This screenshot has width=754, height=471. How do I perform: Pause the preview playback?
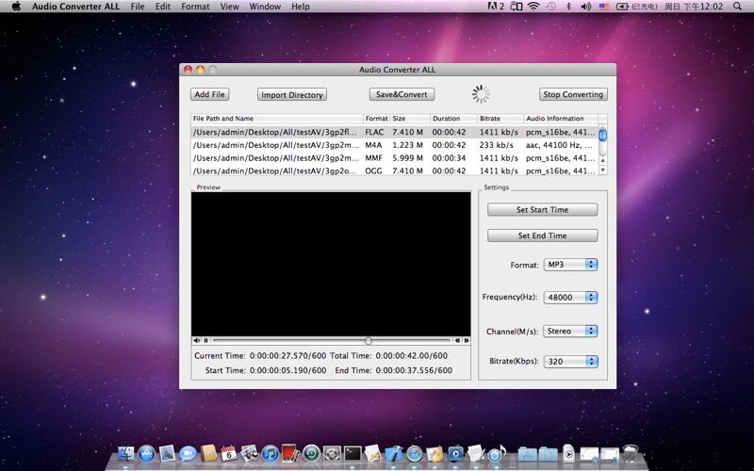click(205, 340)
